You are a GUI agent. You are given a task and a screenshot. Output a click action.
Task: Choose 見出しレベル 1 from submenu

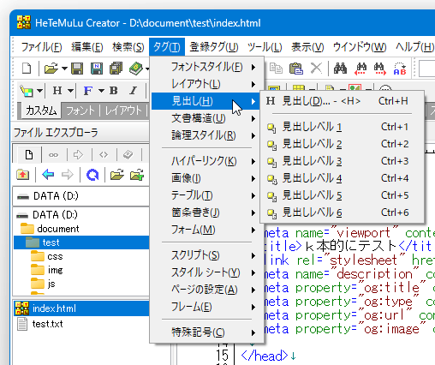tap(342, 127)
